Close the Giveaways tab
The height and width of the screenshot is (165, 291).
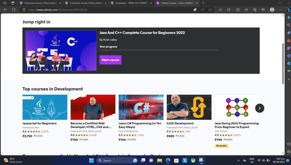[x=151, y=3]
